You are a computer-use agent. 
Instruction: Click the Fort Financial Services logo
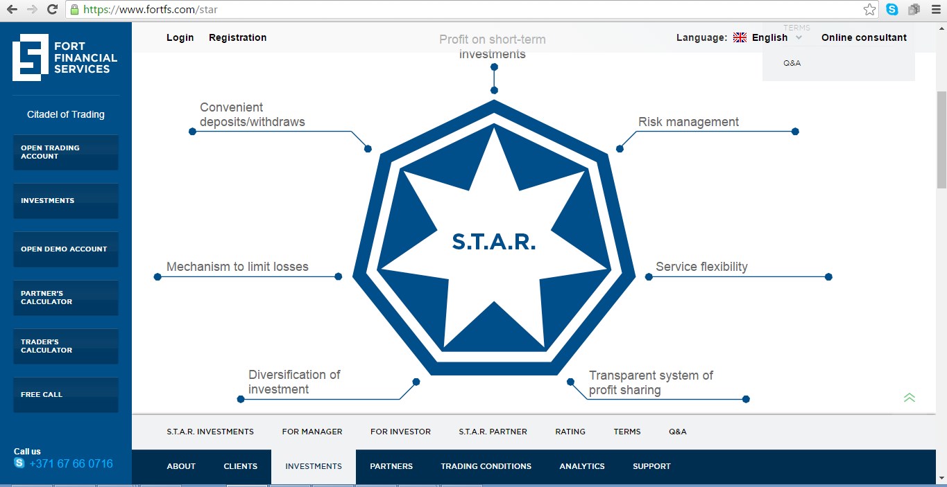click(65, 57)
